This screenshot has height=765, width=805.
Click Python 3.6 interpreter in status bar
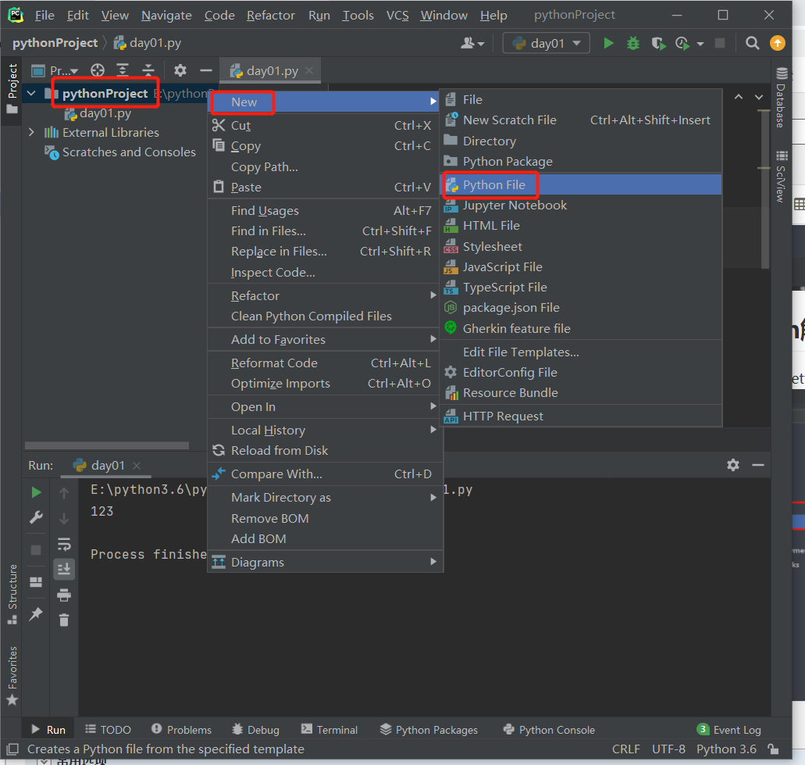[726, 749]
